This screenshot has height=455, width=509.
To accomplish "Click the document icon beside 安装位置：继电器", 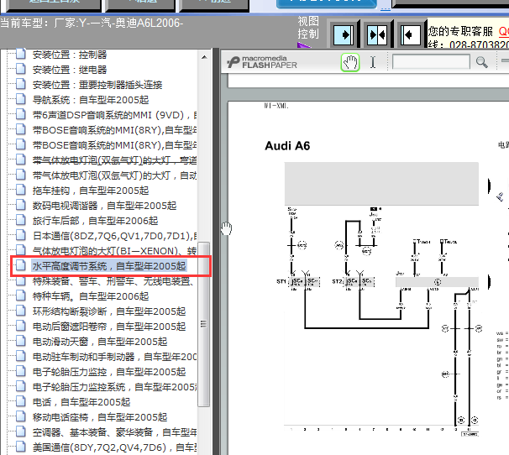I will pyautogui.click(x=21, y=69).
